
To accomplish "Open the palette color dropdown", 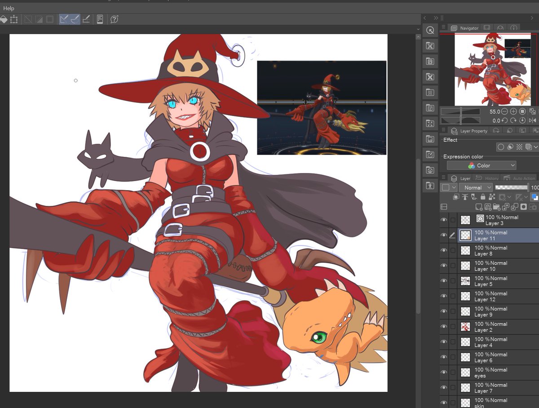I will coord(449,187).
